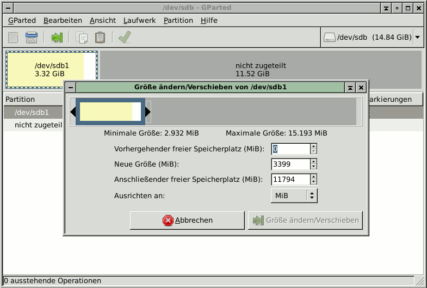Decrease the Anschließender freier Speicherplatz value
427x288 pixels.
(x=313, y=182)
